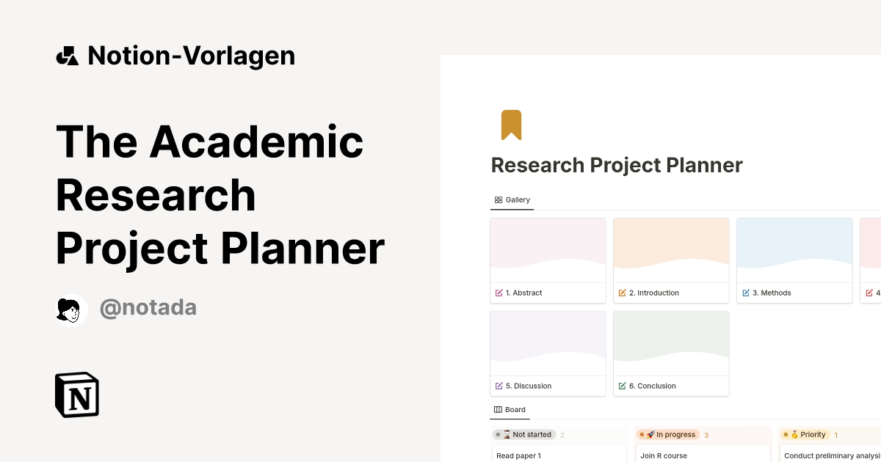Click the Notion logo icon

click(76, 395)
